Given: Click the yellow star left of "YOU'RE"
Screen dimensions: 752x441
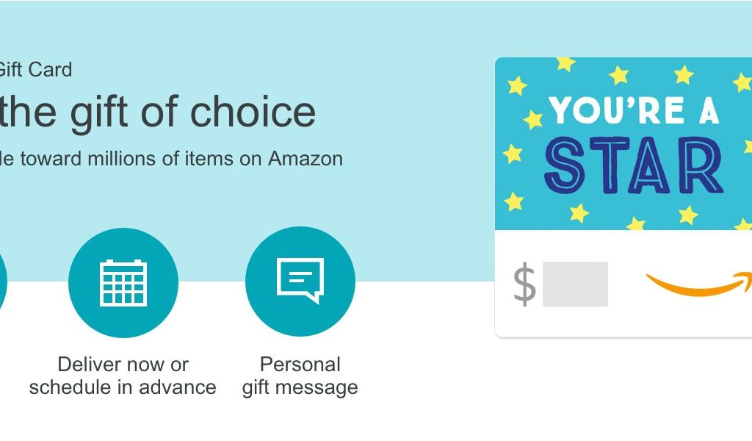Looking at the screenshot, I should (533, 119).
